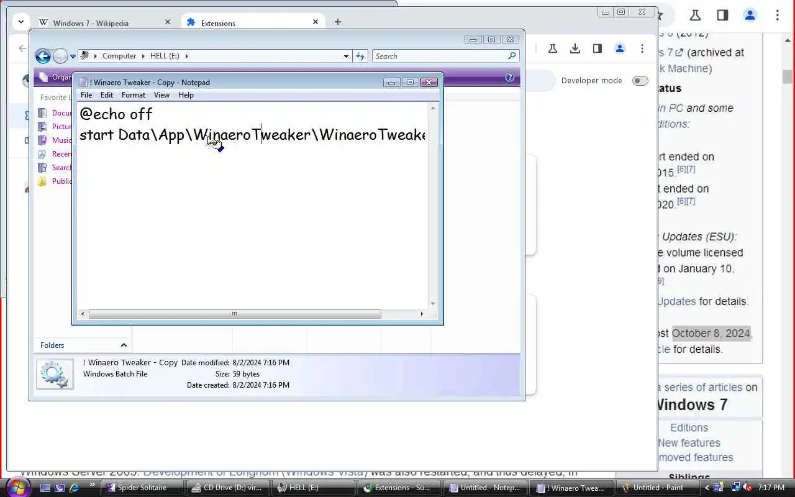The height and width of the screenshot is (497, 795).
Task: Close the Windows 7 - Wikipedia tab
Action: click(168, 22)
